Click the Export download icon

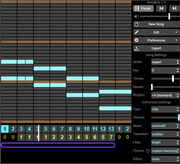(x=137, y=48)
